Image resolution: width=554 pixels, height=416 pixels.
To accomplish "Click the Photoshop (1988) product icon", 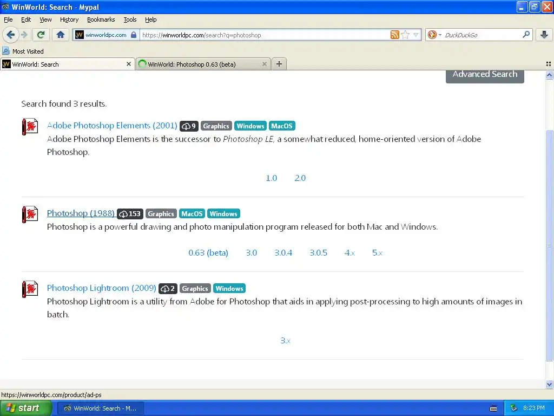I will (x=30, y=214).
